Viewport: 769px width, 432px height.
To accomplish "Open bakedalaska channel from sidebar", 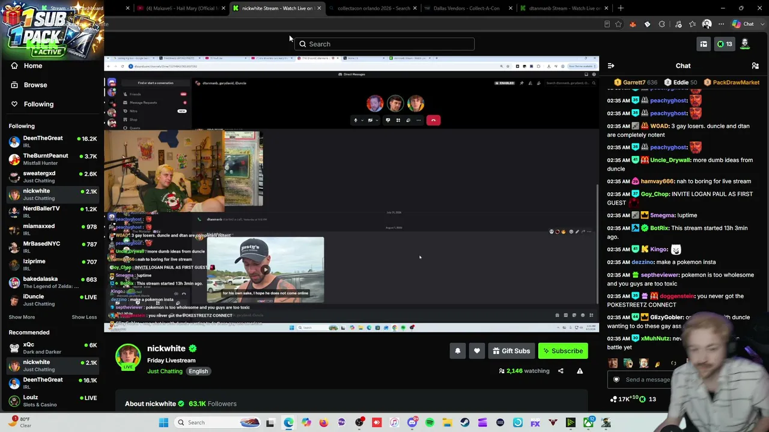I will coord(53,282).
